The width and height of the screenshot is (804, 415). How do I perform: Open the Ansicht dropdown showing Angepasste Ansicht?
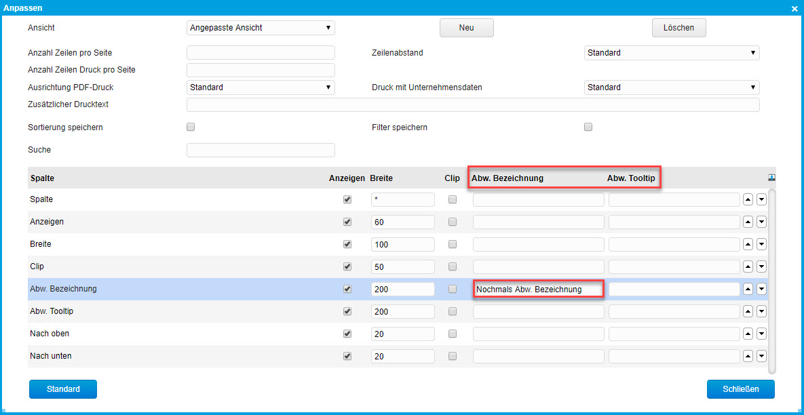[x=261, y=28]
